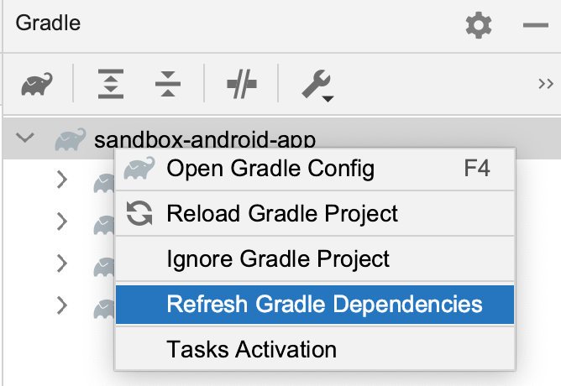Screen dimensions: 561x386
Task: Click the Collapse All toolbar icon
Action: (168, 84)
